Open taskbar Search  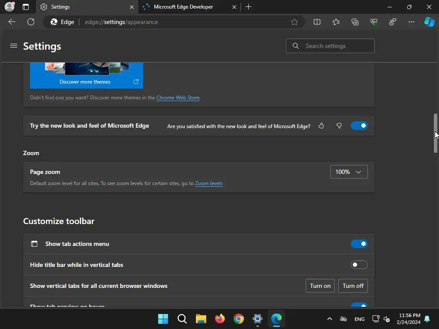click(x=182, y=319)
